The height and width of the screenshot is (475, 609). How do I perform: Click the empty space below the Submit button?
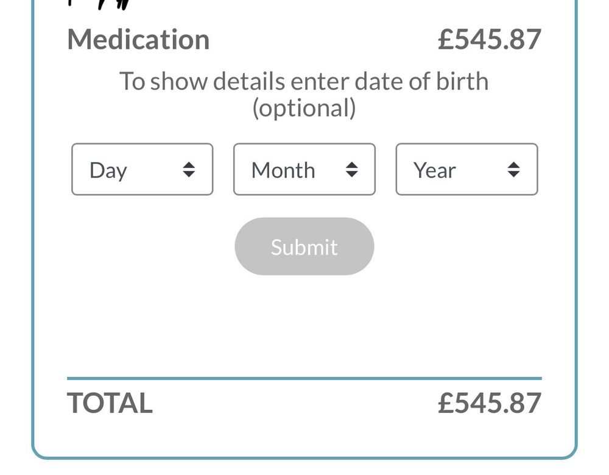[304, 323]
